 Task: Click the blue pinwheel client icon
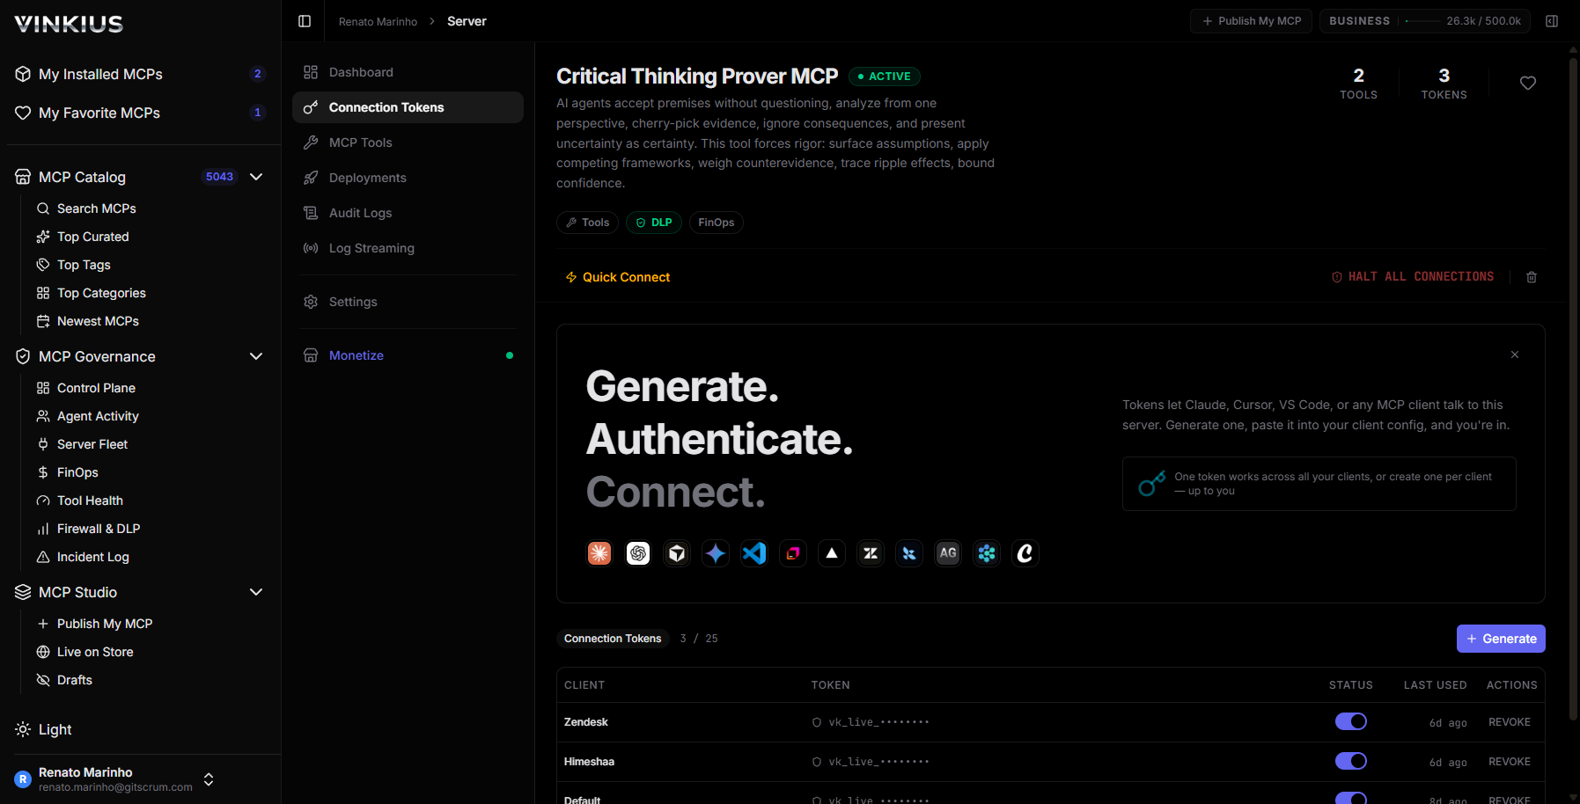(x=909, y=553)
